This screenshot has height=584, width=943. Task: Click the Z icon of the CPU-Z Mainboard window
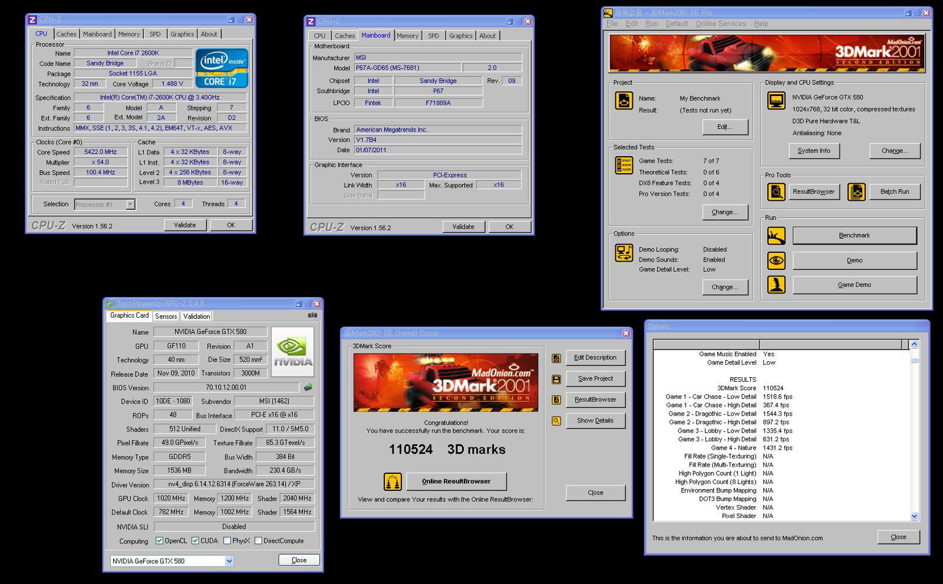[x=311, y=21]
